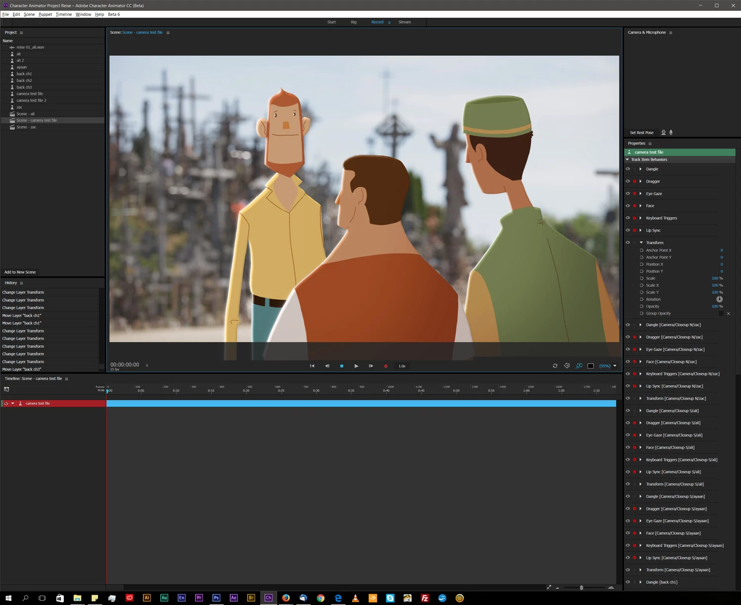Switch to the Stream workspace tab

click(405, 22)
